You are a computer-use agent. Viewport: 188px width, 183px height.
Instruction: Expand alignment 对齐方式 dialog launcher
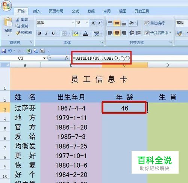point(171,42)
